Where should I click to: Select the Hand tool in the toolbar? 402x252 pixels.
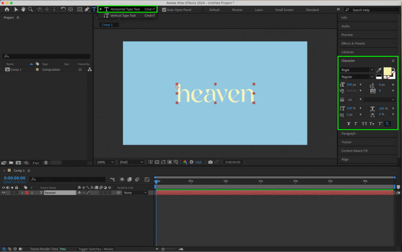click(23, 9)
